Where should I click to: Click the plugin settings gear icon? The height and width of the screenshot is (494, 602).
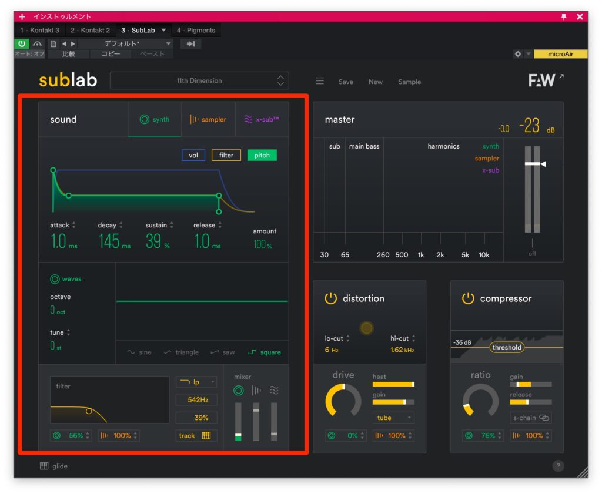pos(517,54)
